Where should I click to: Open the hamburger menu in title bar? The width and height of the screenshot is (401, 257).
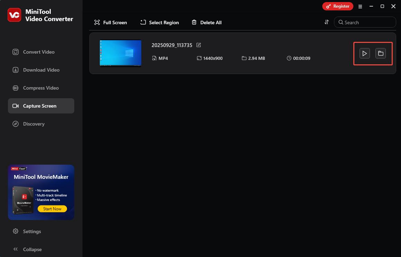(360, 7)
